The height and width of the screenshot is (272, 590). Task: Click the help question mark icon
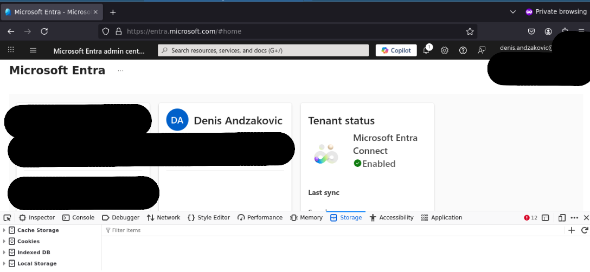point(463,50)
